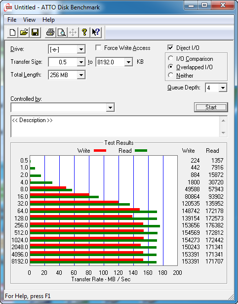The image size is (238, 304).
Task: Open a saved benchmark file via folder icon
Action: click(x=24, y=32)
